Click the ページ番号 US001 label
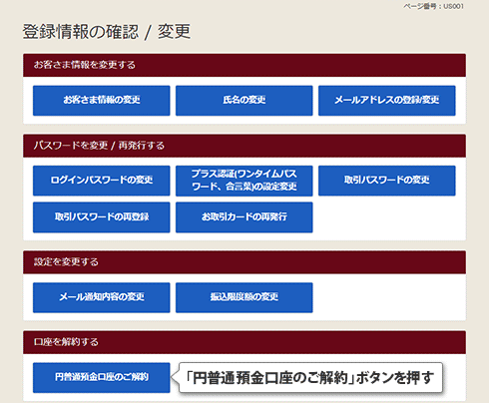Screen dimensions: 489x403 pyautogui.click(x=434, y=6)
